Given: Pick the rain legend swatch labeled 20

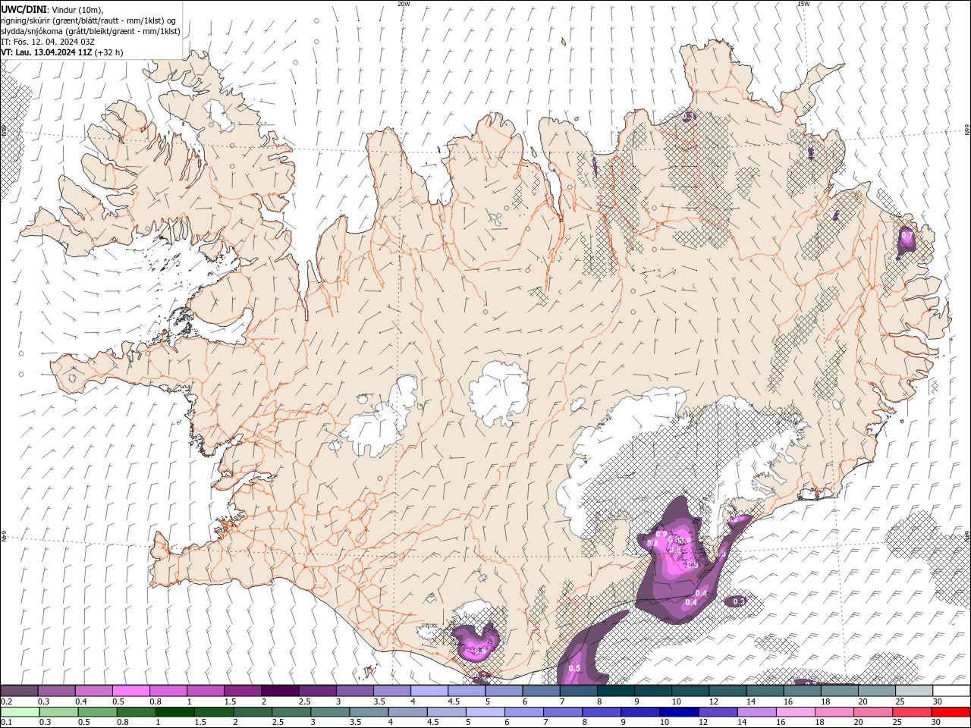Looking at the screenshot, I should [873, 712].
